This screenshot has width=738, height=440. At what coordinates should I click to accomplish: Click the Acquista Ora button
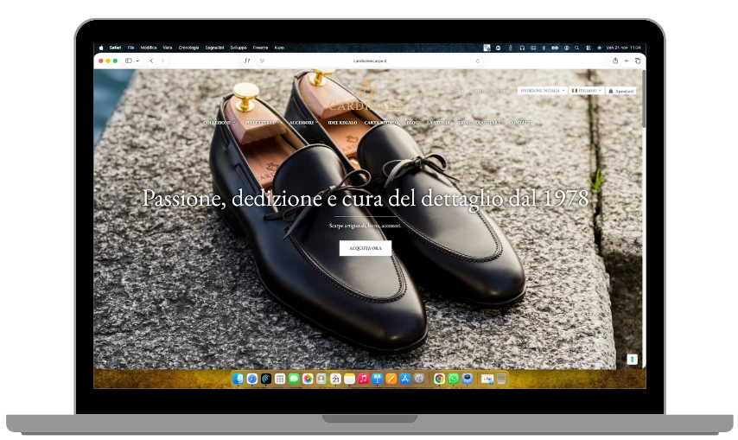365,248
